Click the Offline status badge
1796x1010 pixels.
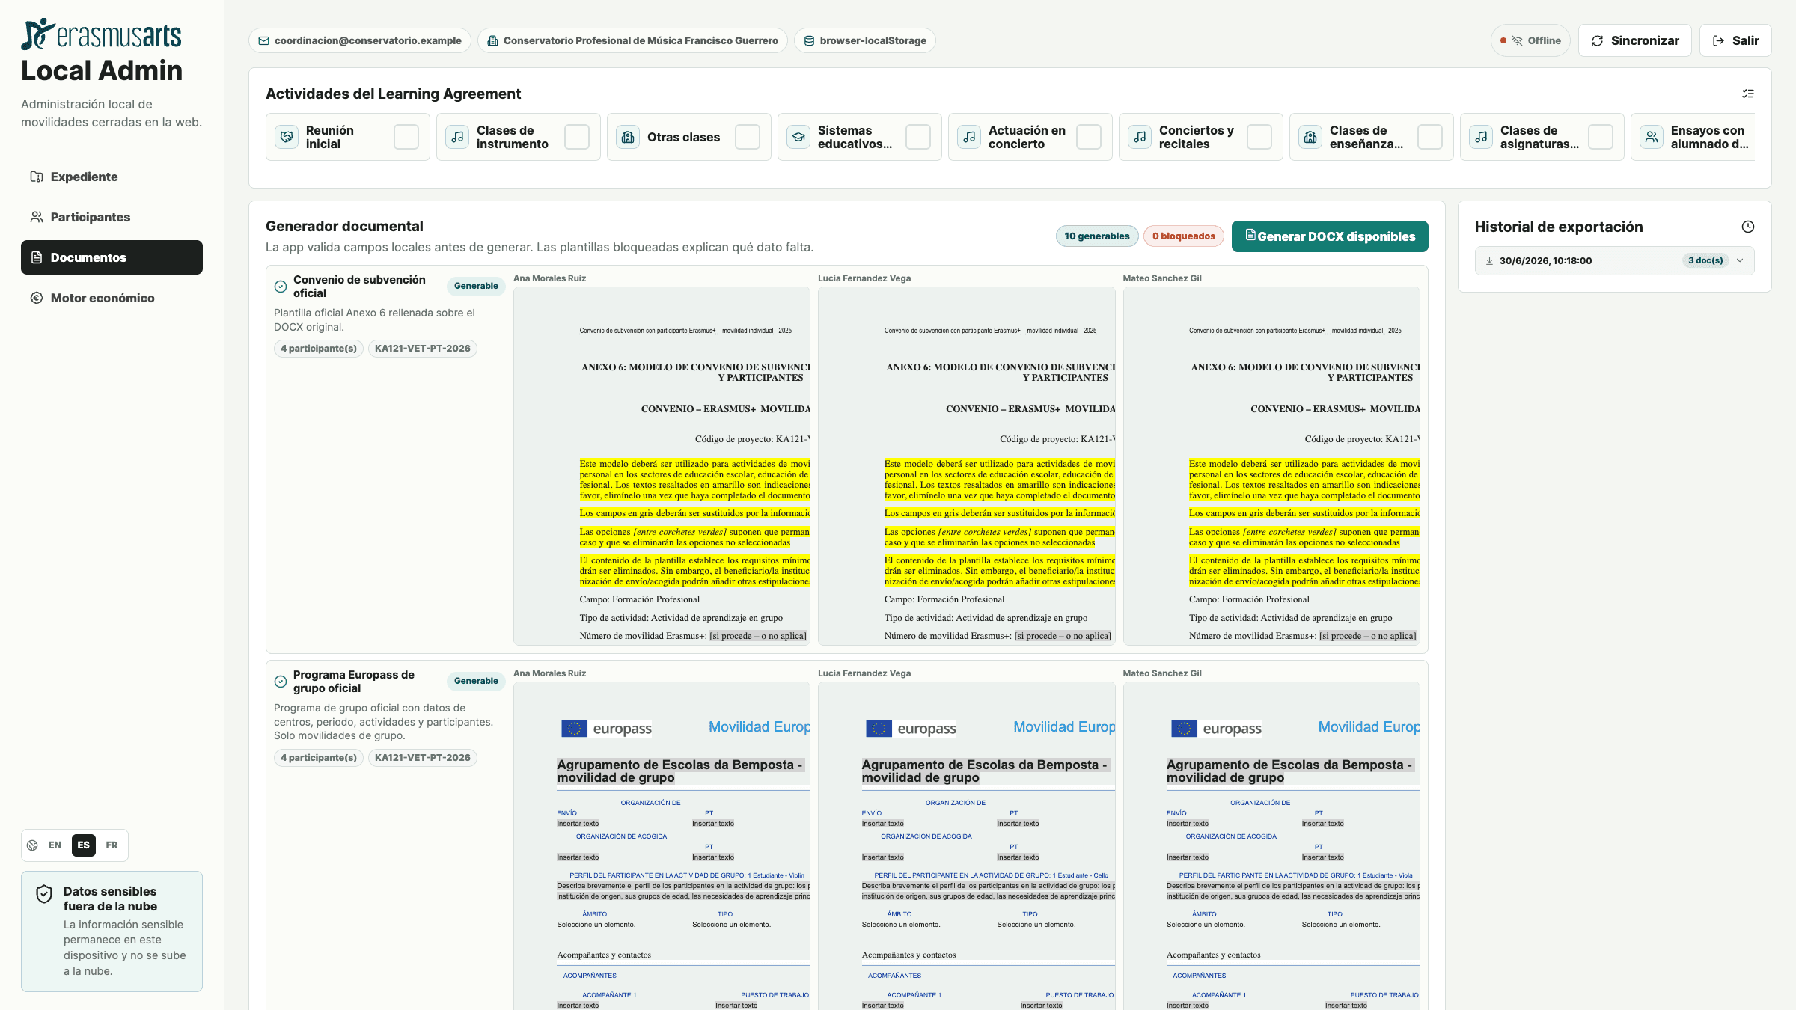(x=1530, y=40)
